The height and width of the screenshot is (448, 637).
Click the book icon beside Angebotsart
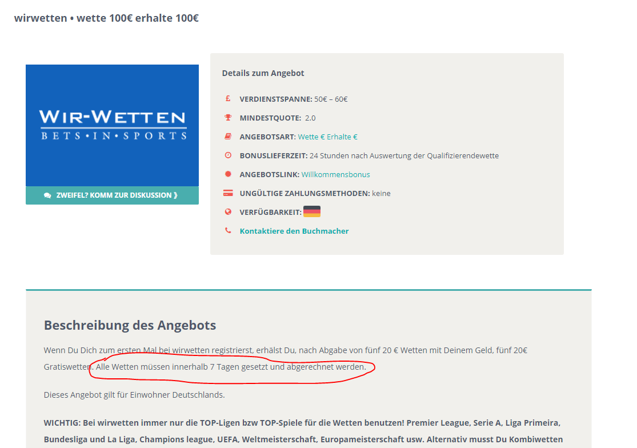[228, 137]
